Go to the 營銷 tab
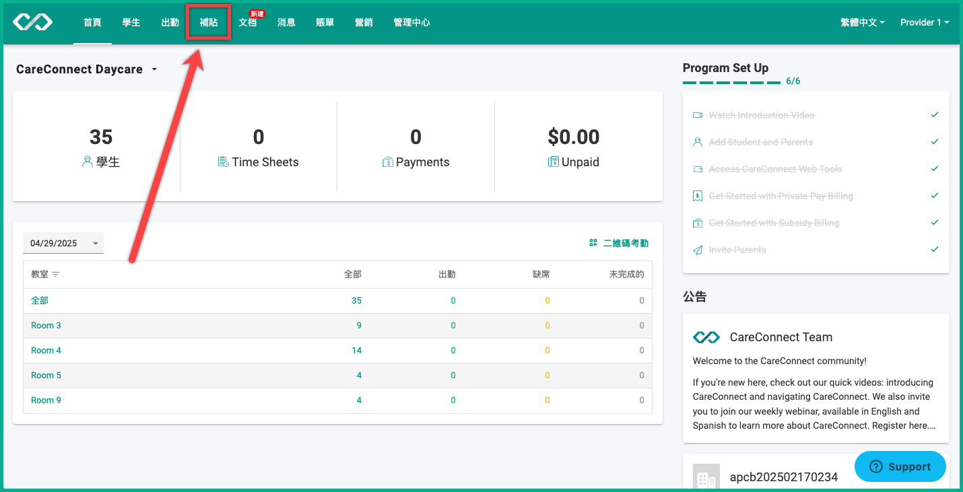This screenshot has height=492, width=963. [364, 22]
